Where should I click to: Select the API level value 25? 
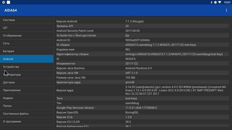(x=127, y=26)
